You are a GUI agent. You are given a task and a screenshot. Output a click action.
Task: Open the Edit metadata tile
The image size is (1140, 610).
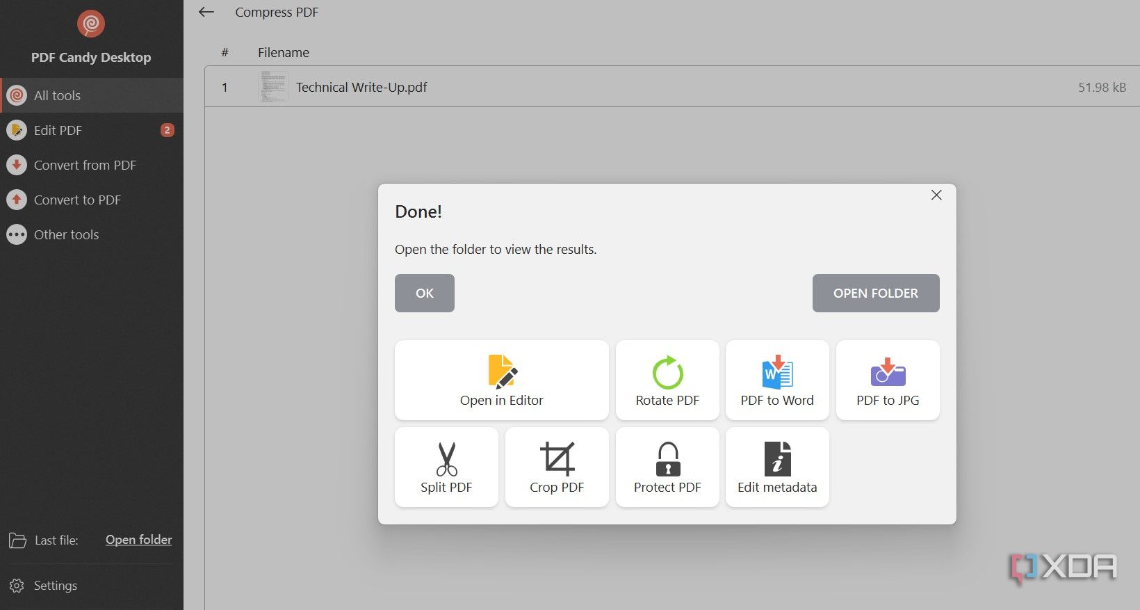(x=777, y=467)
